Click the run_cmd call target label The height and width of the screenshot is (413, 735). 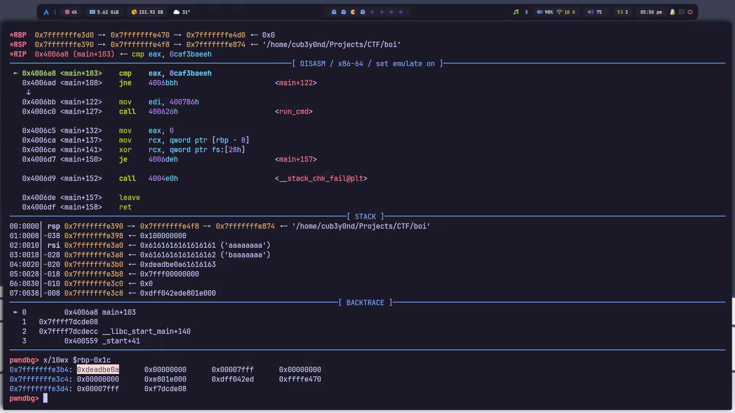point(294,112)
